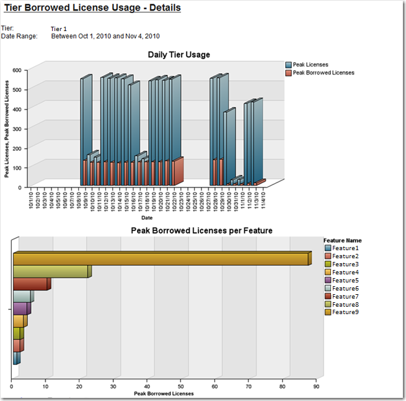The height and width of the screenshot is (401, 406).
Task: Click the Peak Licenses legend color swatch
Action: (289, 65)
